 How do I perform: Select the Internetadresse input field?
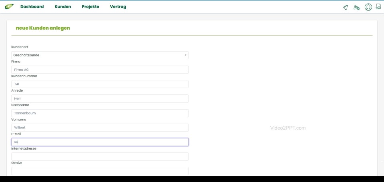coord(100,156)
